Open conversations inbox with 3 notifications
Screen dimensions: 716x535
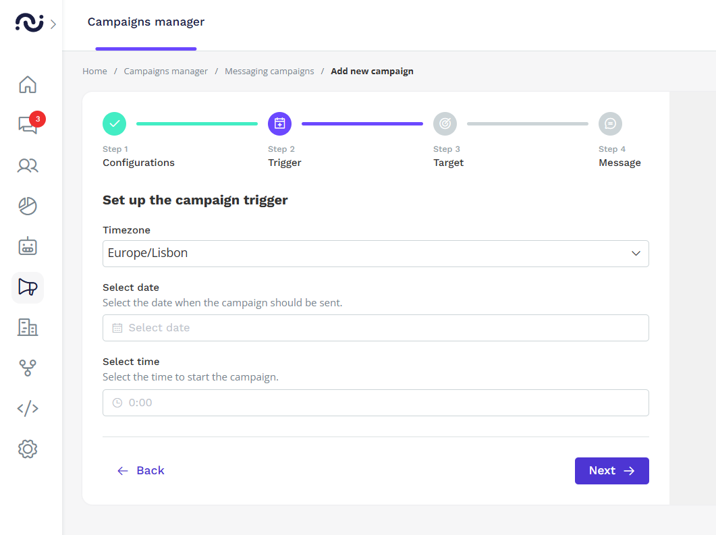point(28,125)
